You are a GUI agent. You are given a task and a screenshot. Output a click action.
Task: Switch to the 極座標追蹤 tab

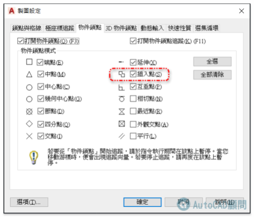(x=60, y=28)
